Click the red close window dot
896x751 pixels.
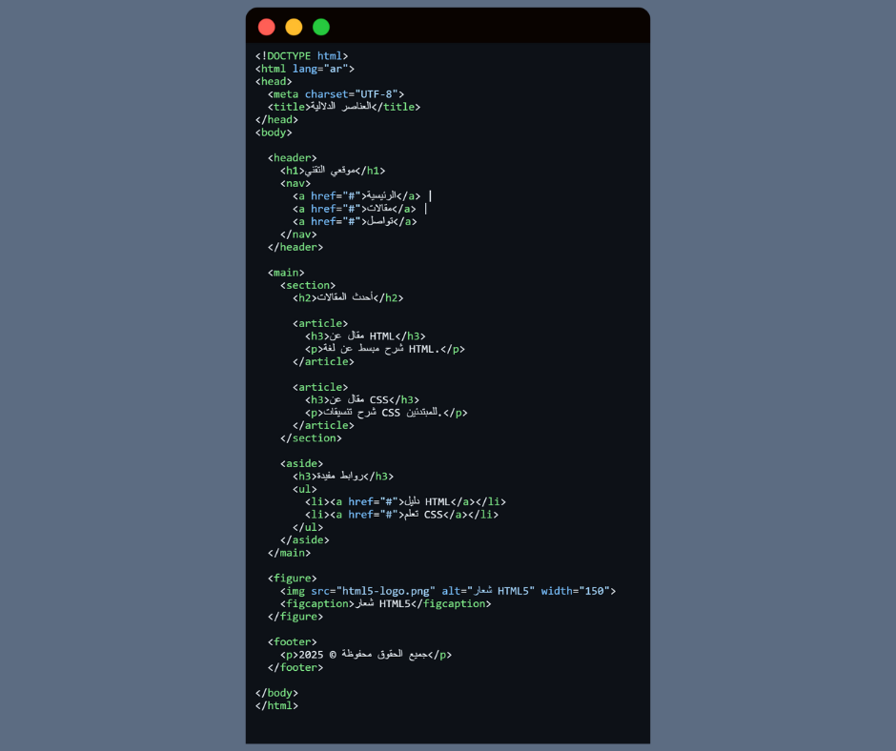click(x=267, y=27)
